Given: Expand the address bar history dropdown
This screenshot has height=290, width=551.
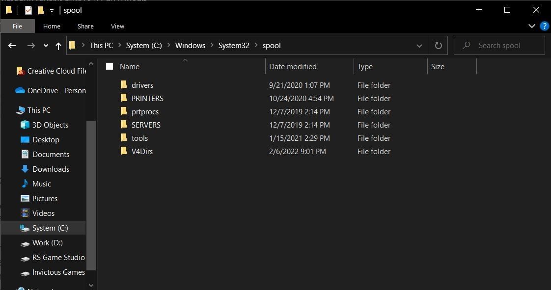Looking at the screenshot, I should click(x=419, y=46).
